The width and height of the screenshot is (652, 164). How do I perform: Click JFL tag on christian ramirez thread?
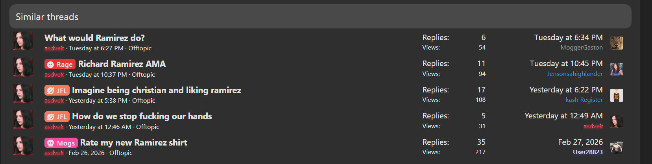click(x=57, y=90)
